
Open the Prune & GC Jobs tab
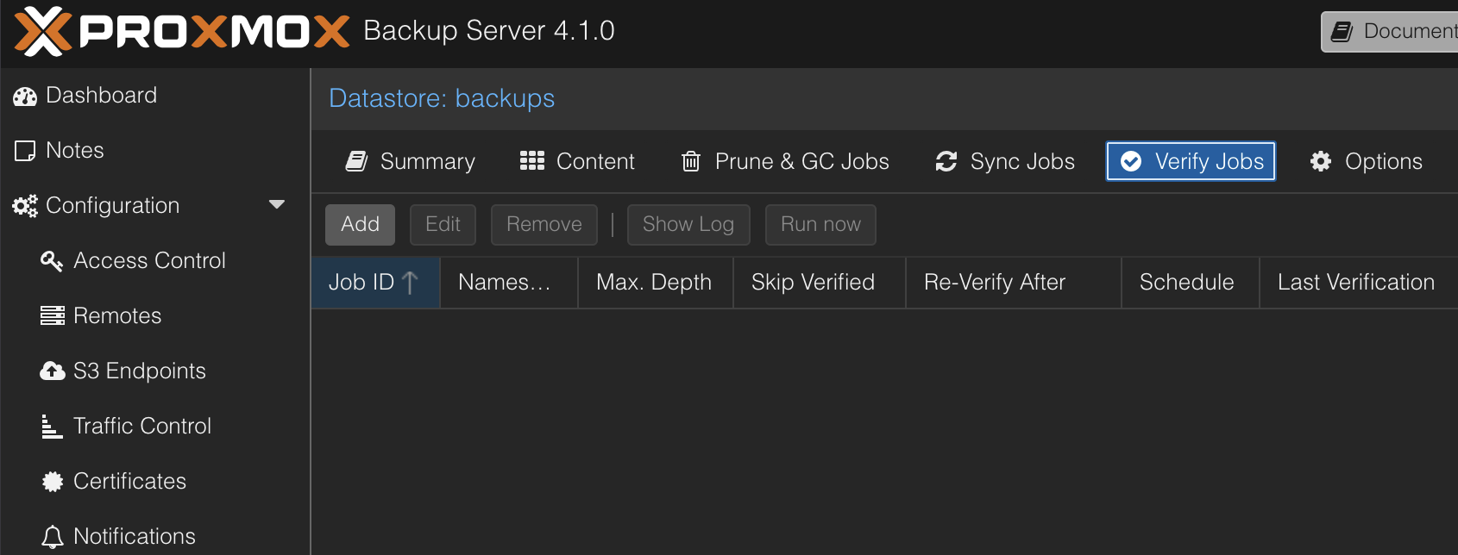(x=785, y=161)
